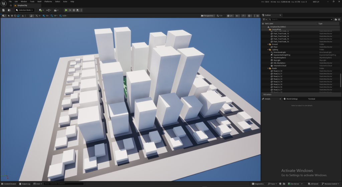Screen dimensions: 342x187
Task: Choose the Rotate tool
Action: click(x=15, y=16)
